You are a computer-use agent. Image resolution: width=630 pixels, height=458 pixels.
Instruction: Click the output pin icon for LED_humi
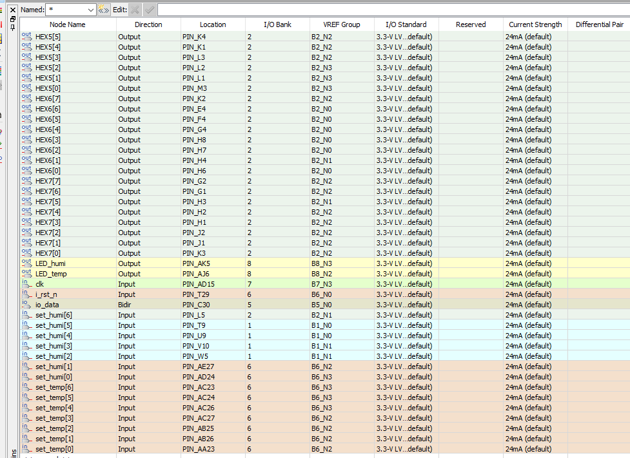tap(26, 263)
